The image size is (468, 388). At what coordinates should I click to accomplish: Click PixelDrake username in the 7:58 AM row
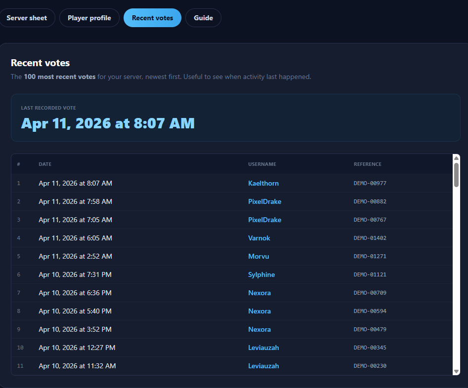pyautogui.click(x=264, y=201)
